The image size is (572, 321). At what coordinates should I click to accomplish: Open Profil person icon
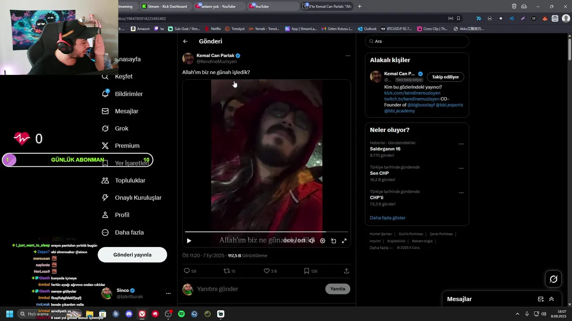[x=105, y=215]
